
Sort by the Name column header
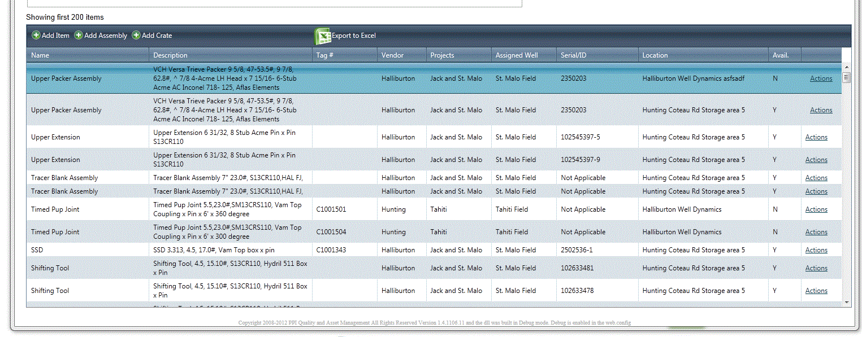[x=88, y=55]
